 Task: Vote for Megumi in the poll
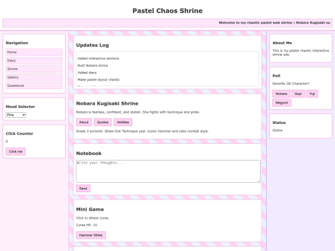282,103
